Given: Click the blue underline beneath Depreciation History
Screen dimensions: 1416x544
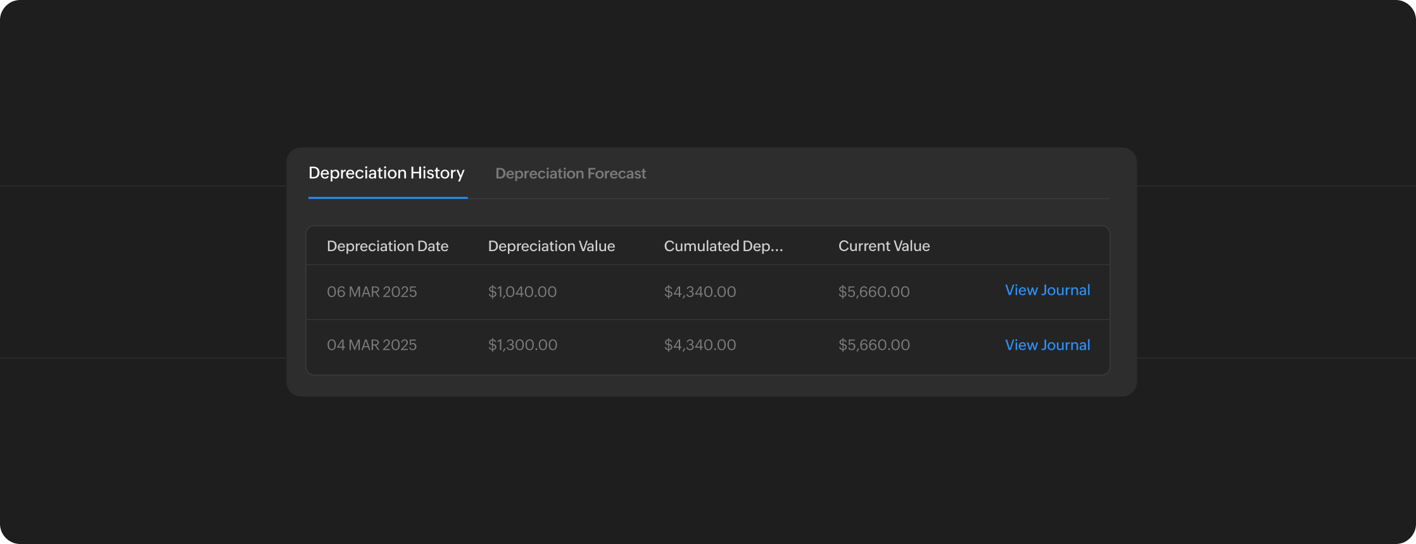Looking at the screenshot, I should (388, 197).
